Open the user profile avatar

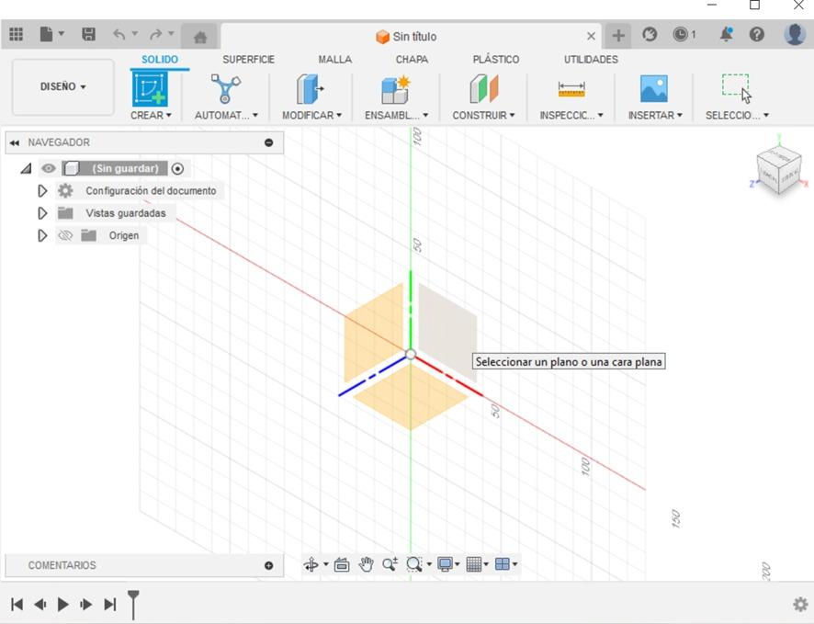(795, 34)
